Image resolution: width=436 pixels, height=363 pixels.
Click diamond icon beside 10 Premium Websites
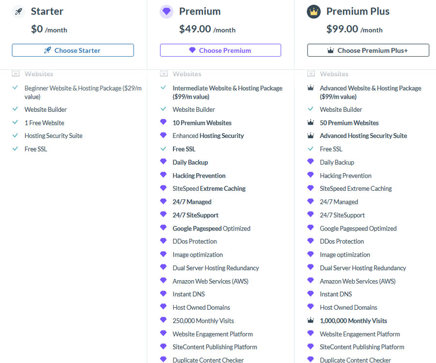tap(163, 121)
